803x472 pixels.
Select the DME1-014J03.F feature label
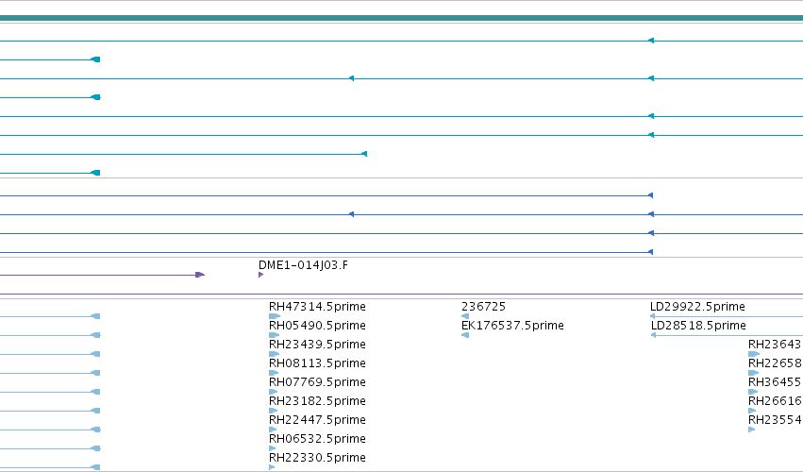coord(303,265)
